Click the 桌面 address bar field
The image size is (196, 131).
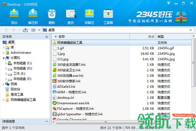(x=118, y=30)
